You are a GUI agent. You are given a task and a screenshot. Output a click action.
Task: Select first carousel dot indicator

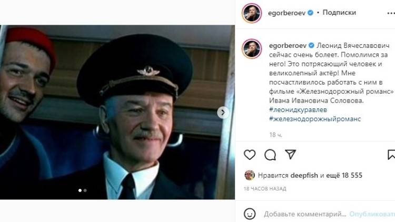tap(80, 190)
